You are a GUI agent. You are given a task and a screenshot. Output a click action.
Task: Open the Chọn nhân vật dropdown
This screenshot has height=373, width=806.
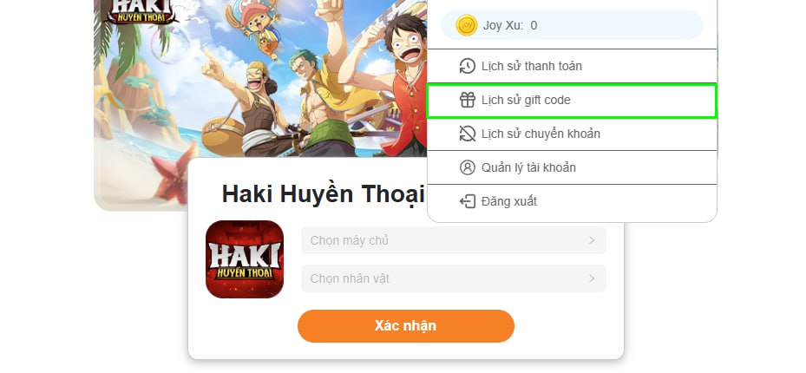click(x=454, y=278)
